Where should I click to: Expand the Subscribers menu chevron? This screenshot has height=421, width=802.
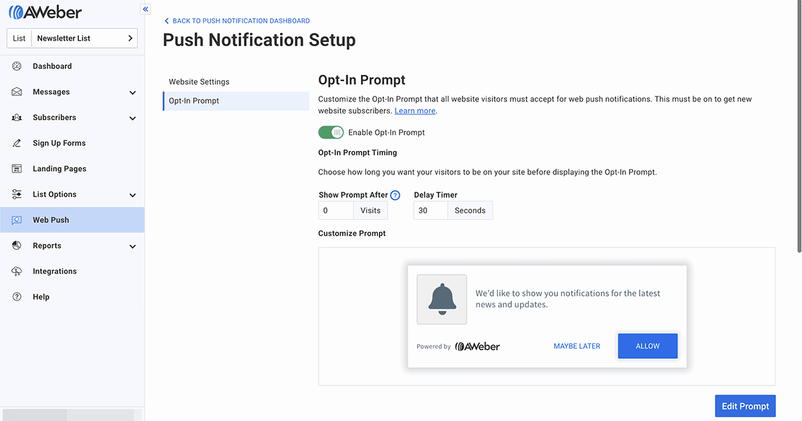click(x=132, y=118)
